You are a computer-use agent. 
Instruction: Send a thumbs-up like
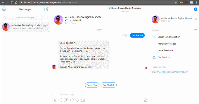pos(145,100)
